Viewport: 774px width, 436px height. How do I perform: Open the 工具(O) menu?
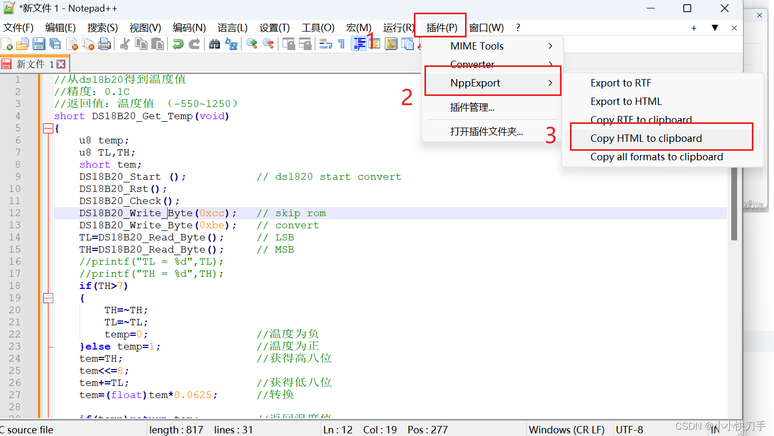click(318, 27)
